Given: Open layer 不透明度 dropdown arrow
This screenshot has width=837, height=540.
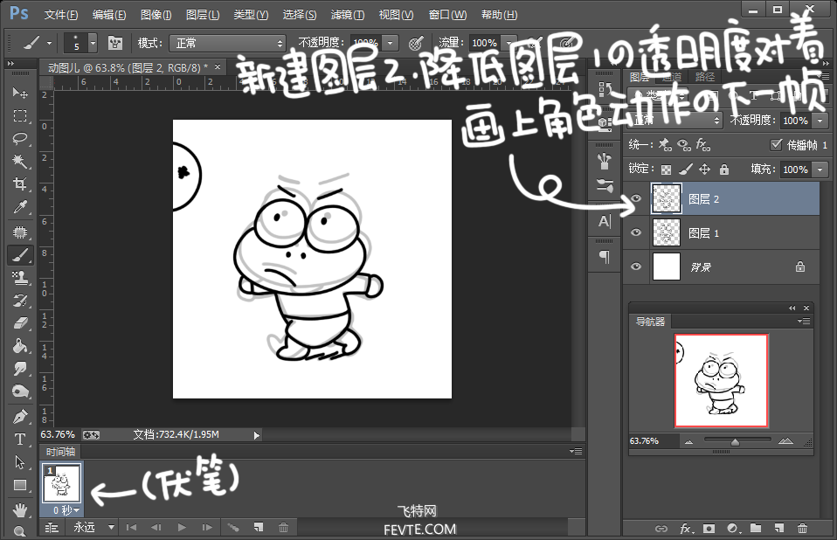Looking at the screenshot, I should (820, 121).
